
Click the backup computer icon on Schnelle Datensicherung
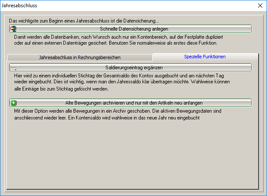click(14, 29)
